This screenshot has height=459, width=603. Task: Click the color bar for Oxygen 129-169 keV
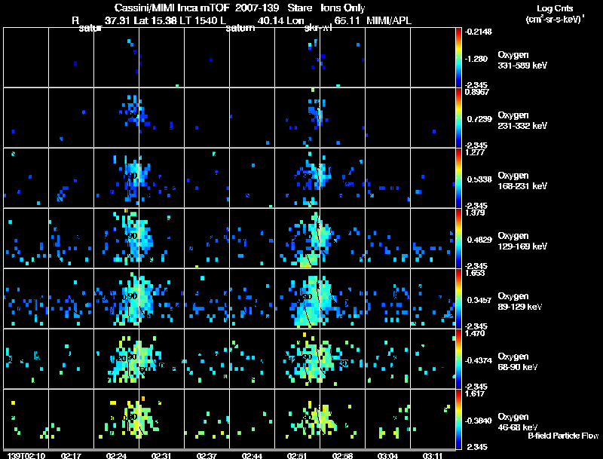[458, 238]
